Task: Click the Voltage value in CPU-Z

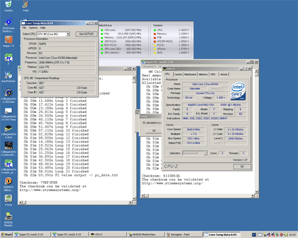Action: click(221, 98)
